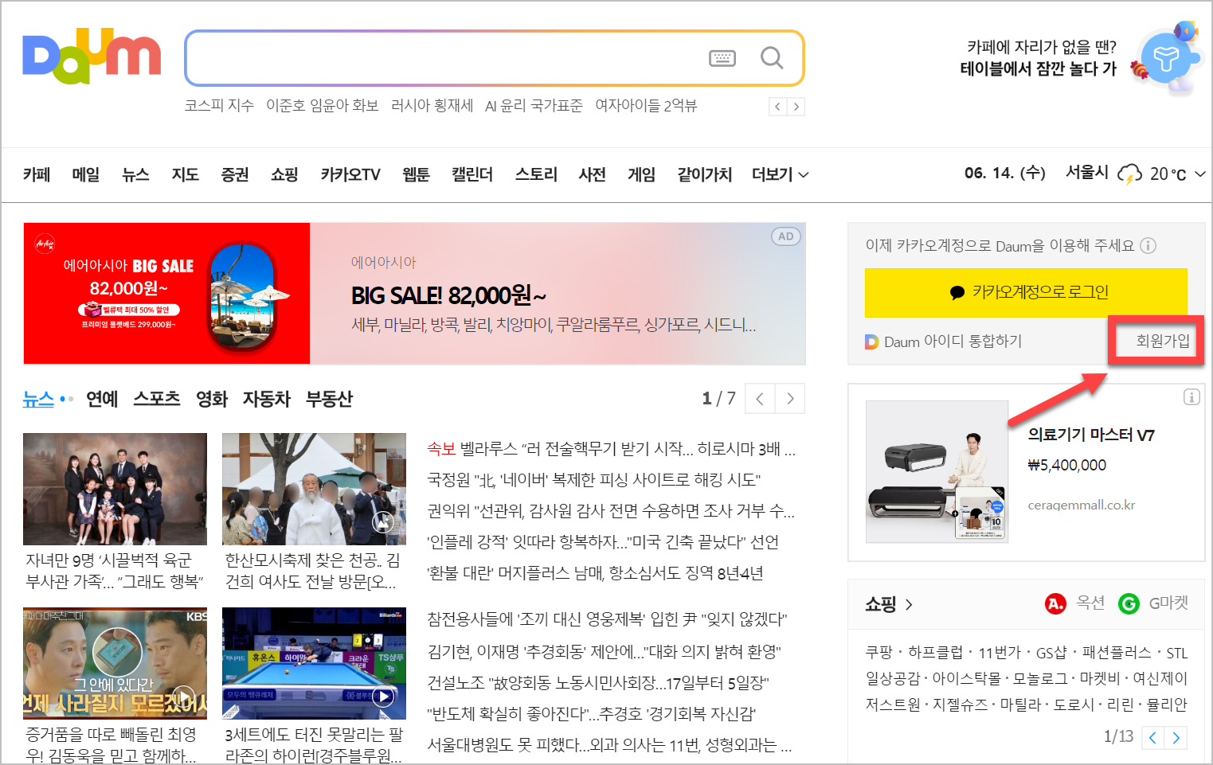Open the 캘린더 menu item
This screenshot has width=1213, height=765.
[x=472, y=174]
